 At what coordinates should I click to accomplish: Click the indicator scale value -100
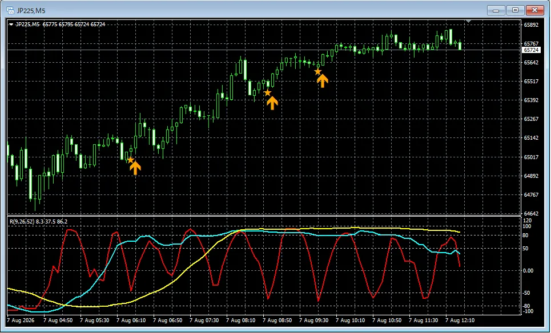tap(528, 311)
